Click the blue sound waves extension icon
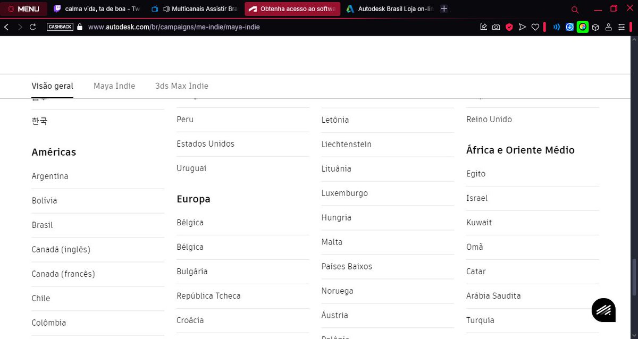The image size is (638, 339). 557,27
